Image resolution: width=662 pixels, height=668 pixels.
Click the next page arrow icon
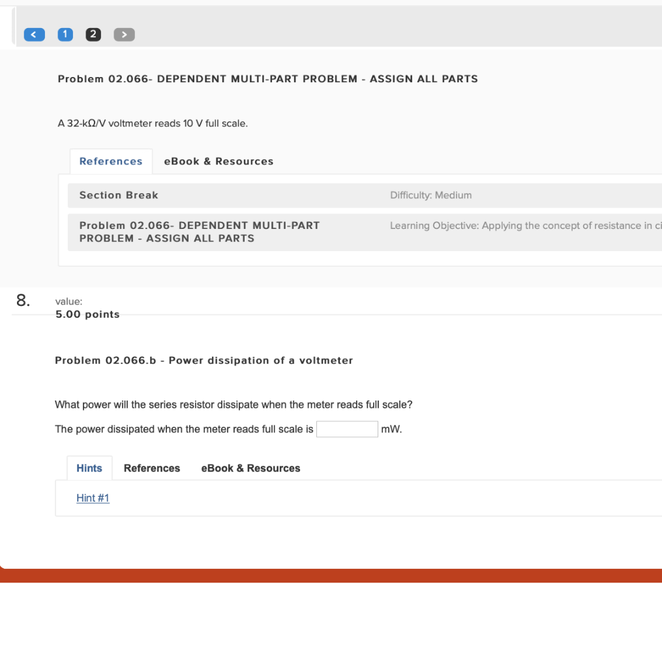[124, 34]
